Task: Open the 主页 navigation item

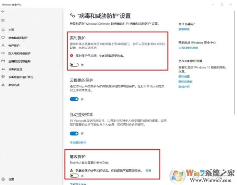Action: [x=11, y=30]
